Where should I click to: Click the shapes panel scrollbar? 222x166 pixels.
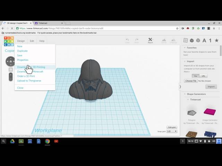point(221,50)
